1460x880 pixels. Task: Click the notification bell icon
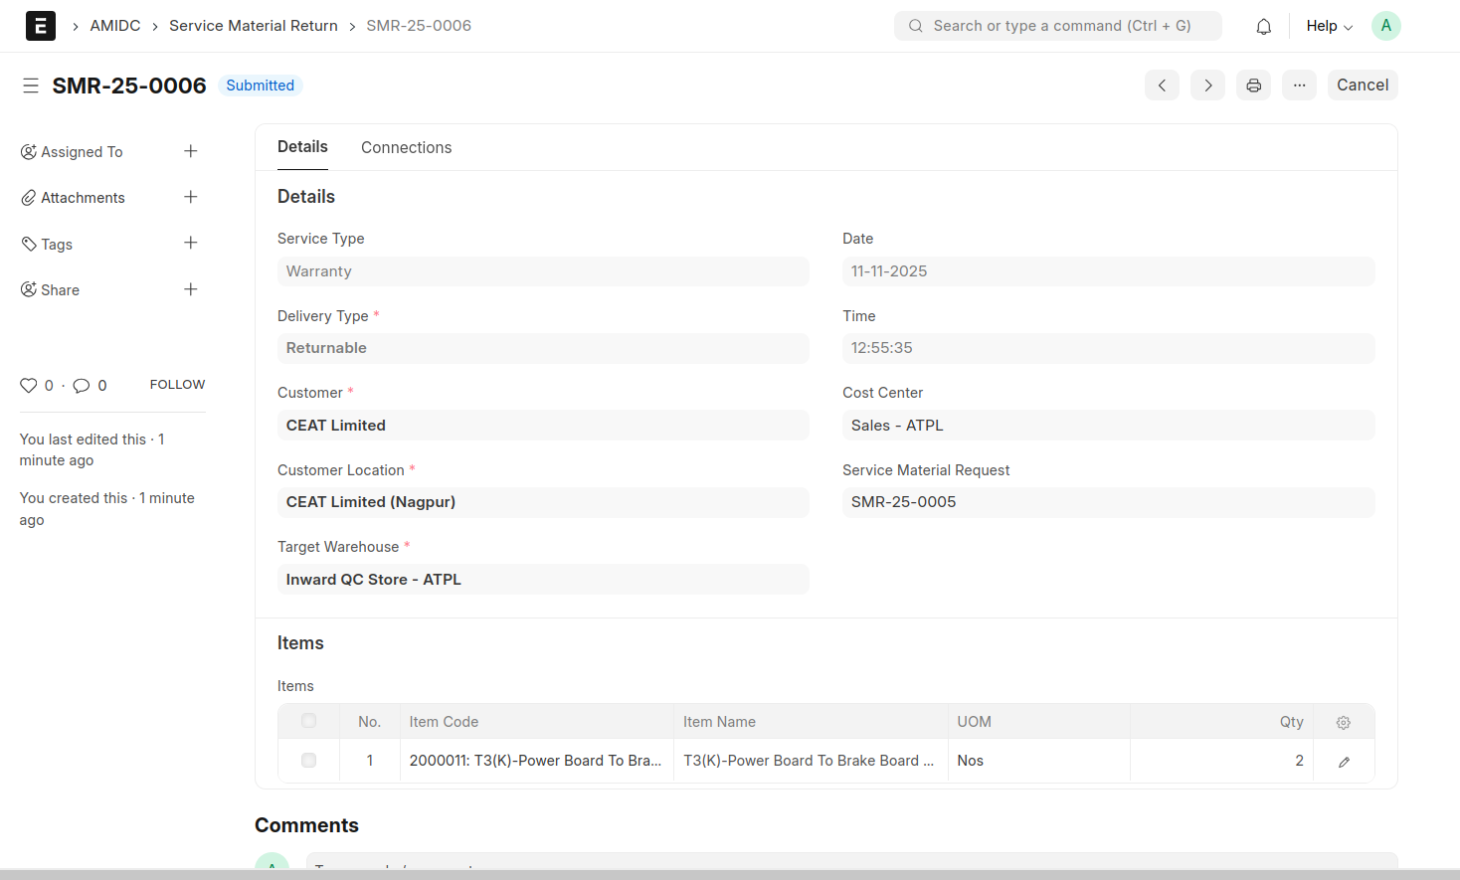click(x=1263, y=26)
